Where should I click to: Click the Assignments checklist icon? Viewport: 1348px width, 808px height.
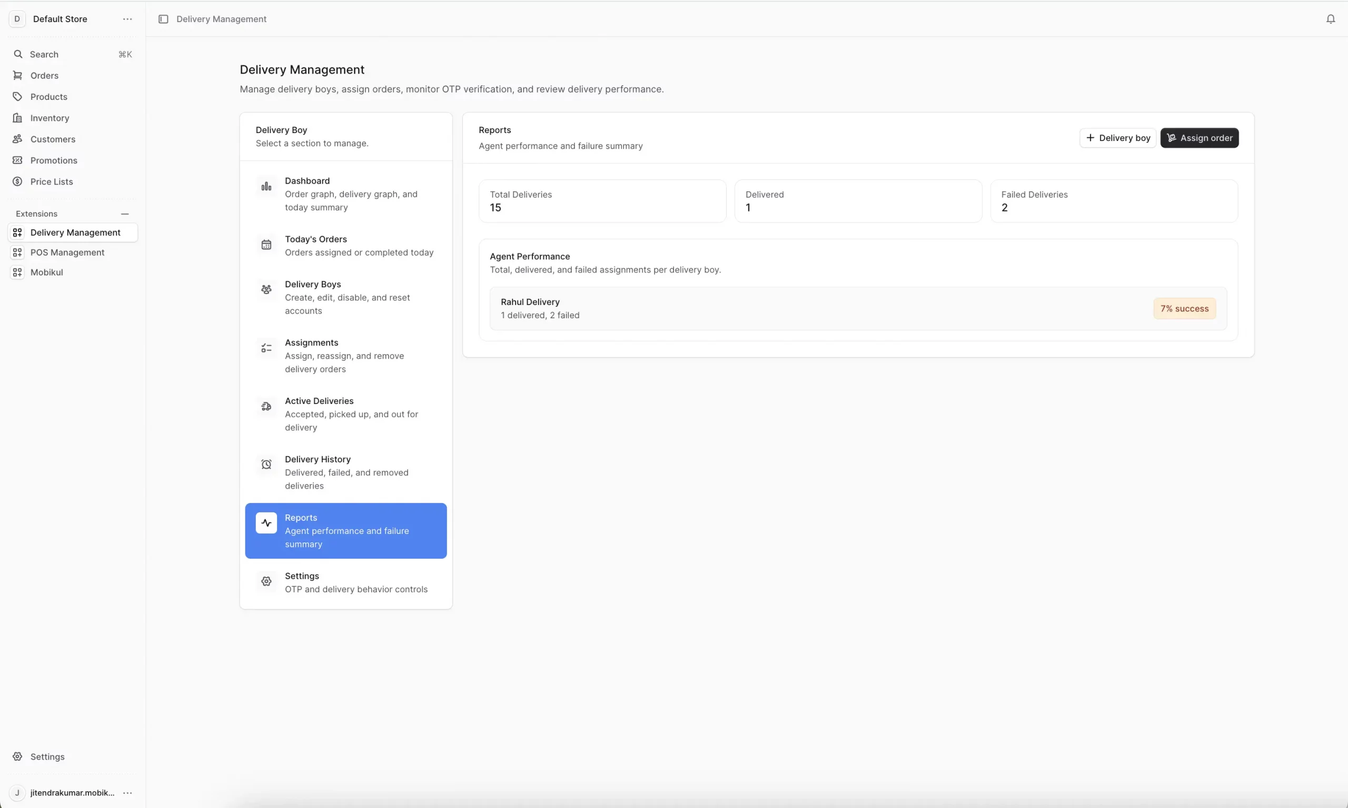click(266, 348)
